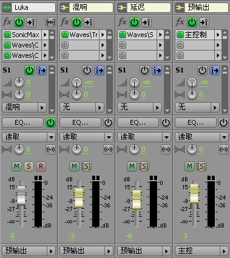The height and width of the screenshot is (258, 230).
Task: Click the waveform track icon beside Luka
Action: [x=6, y=8]
